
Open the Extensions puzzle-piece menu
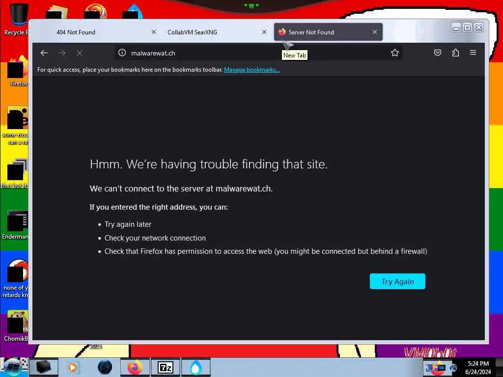coord(455,53)
